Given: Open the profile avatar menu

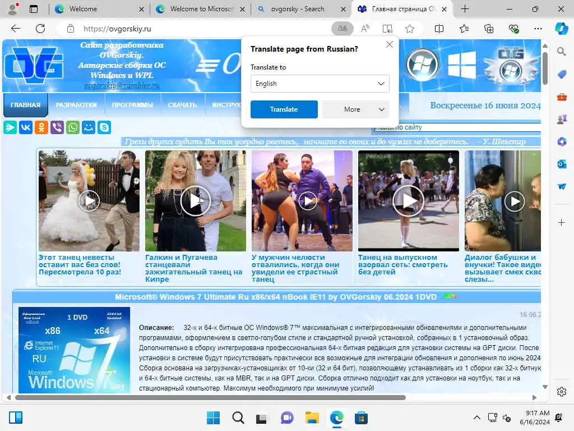Looking at the screenshot, I should click(13, 9).
